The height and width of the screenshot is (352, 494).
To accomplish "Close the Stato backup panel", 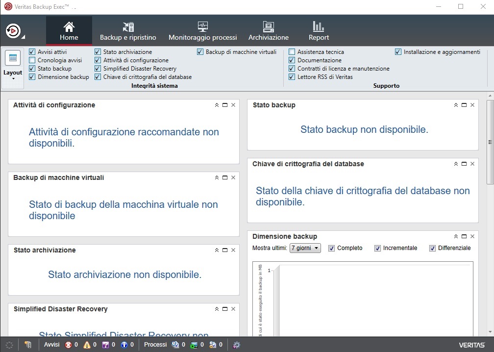I will [472, 105].
